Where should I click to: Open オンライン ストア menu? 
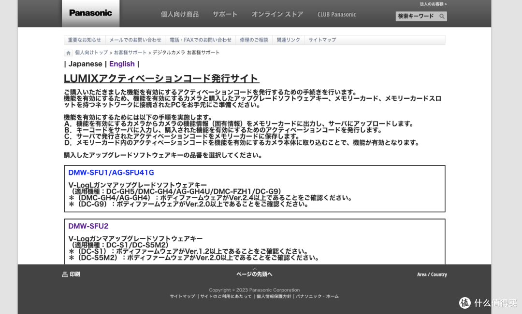(x=277, y=14)
